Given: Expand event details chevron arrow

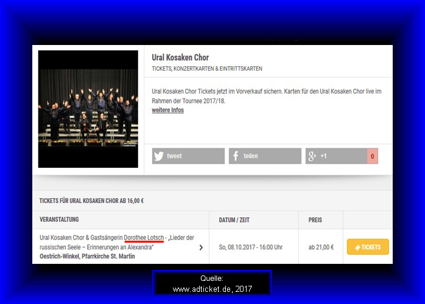Looking at the screenshot, I should [x=201, y=247].
